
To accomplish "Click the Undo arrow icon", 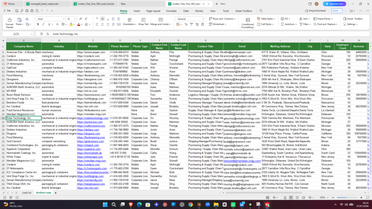I will pyautogui.click(x=42, y=11).
